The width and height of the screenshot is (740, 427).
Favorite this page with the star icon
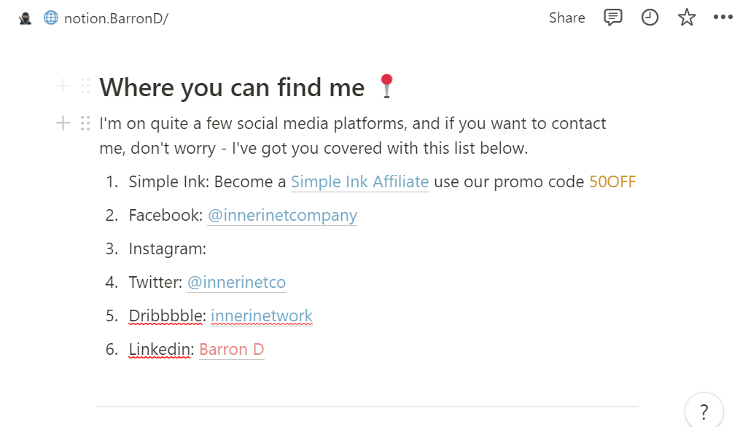click(x=687, y=17)
